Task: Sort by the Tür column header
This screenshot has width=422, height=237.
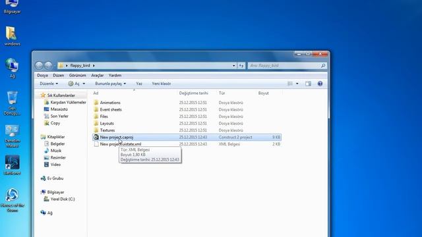Action: tap(222, 93)
